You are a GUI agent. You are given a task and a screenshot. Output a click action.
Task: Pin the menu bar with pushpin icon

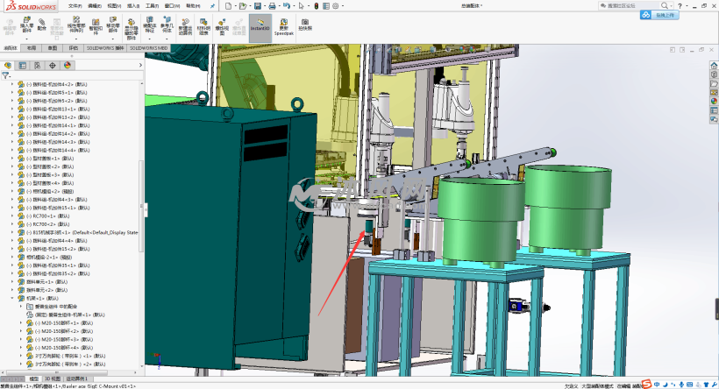pos(214,5)
